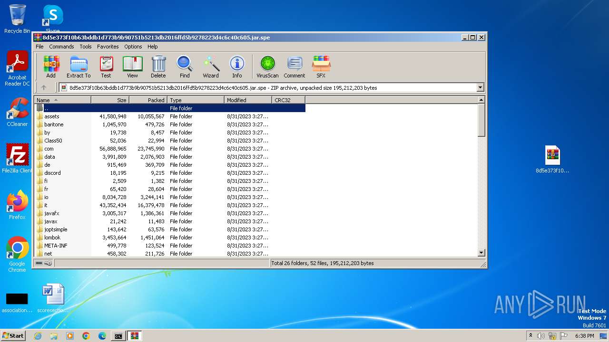Viewport: 609px width, 342px height.
Task: Open Recycle Bin desktop icon
Action: pos(17,19)
